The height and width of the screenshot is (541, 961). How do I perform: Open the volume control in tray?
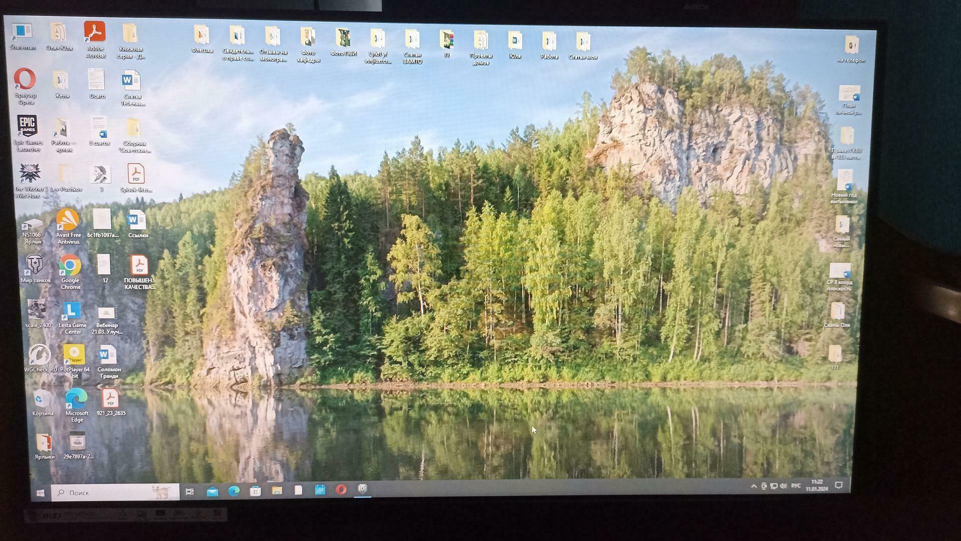[783, 486]
